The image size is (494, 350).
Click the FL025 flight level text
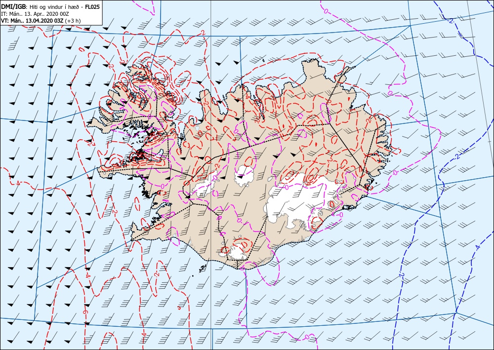[92, 7]
